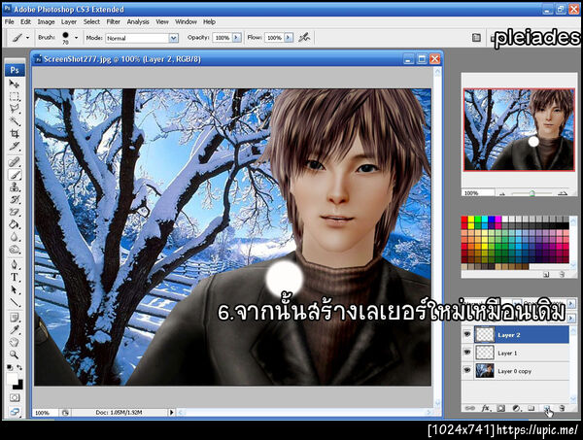Open the background color picker
This screenshot has width=583, height=440.
pos(19,386)
